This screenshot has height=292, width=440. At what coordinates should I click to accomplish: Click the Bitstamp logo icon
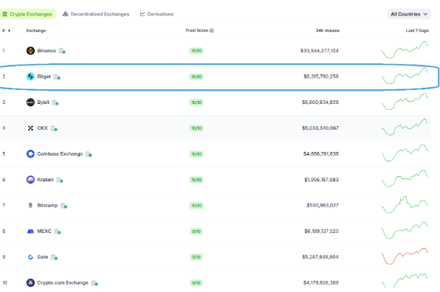pyautogui.click(x=30, y=206)
